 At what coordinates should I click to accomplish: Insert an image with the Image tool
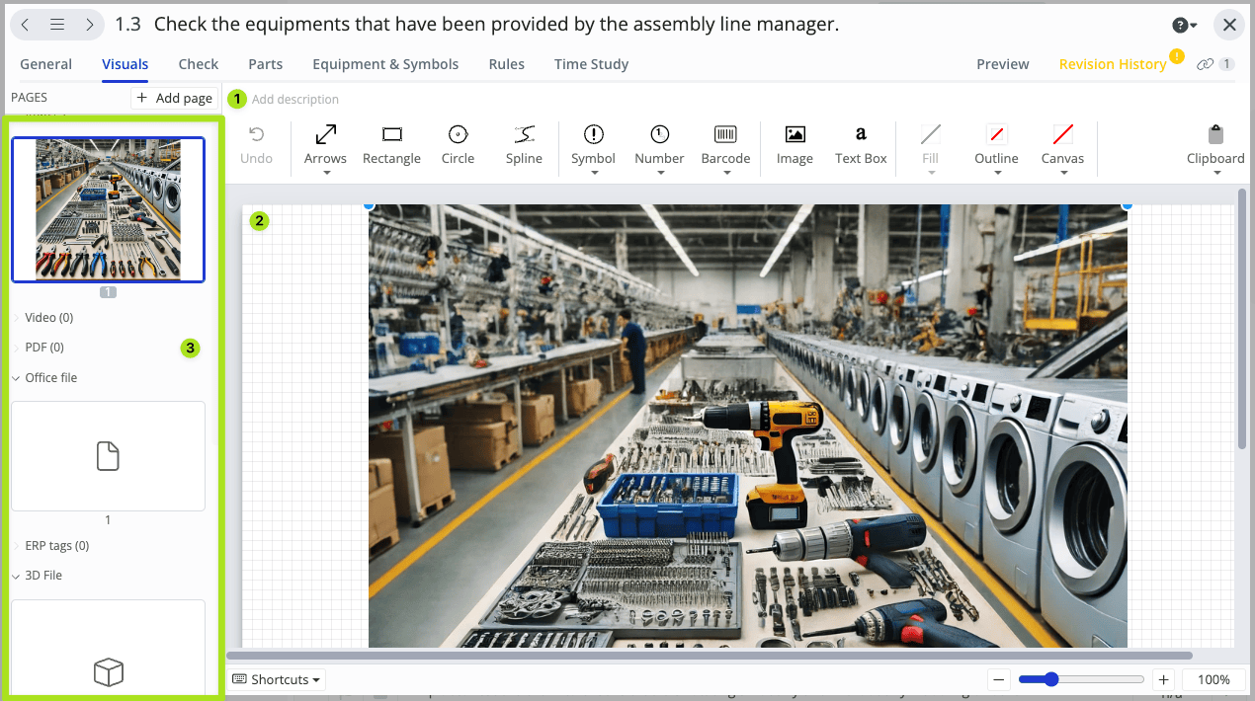795,144
